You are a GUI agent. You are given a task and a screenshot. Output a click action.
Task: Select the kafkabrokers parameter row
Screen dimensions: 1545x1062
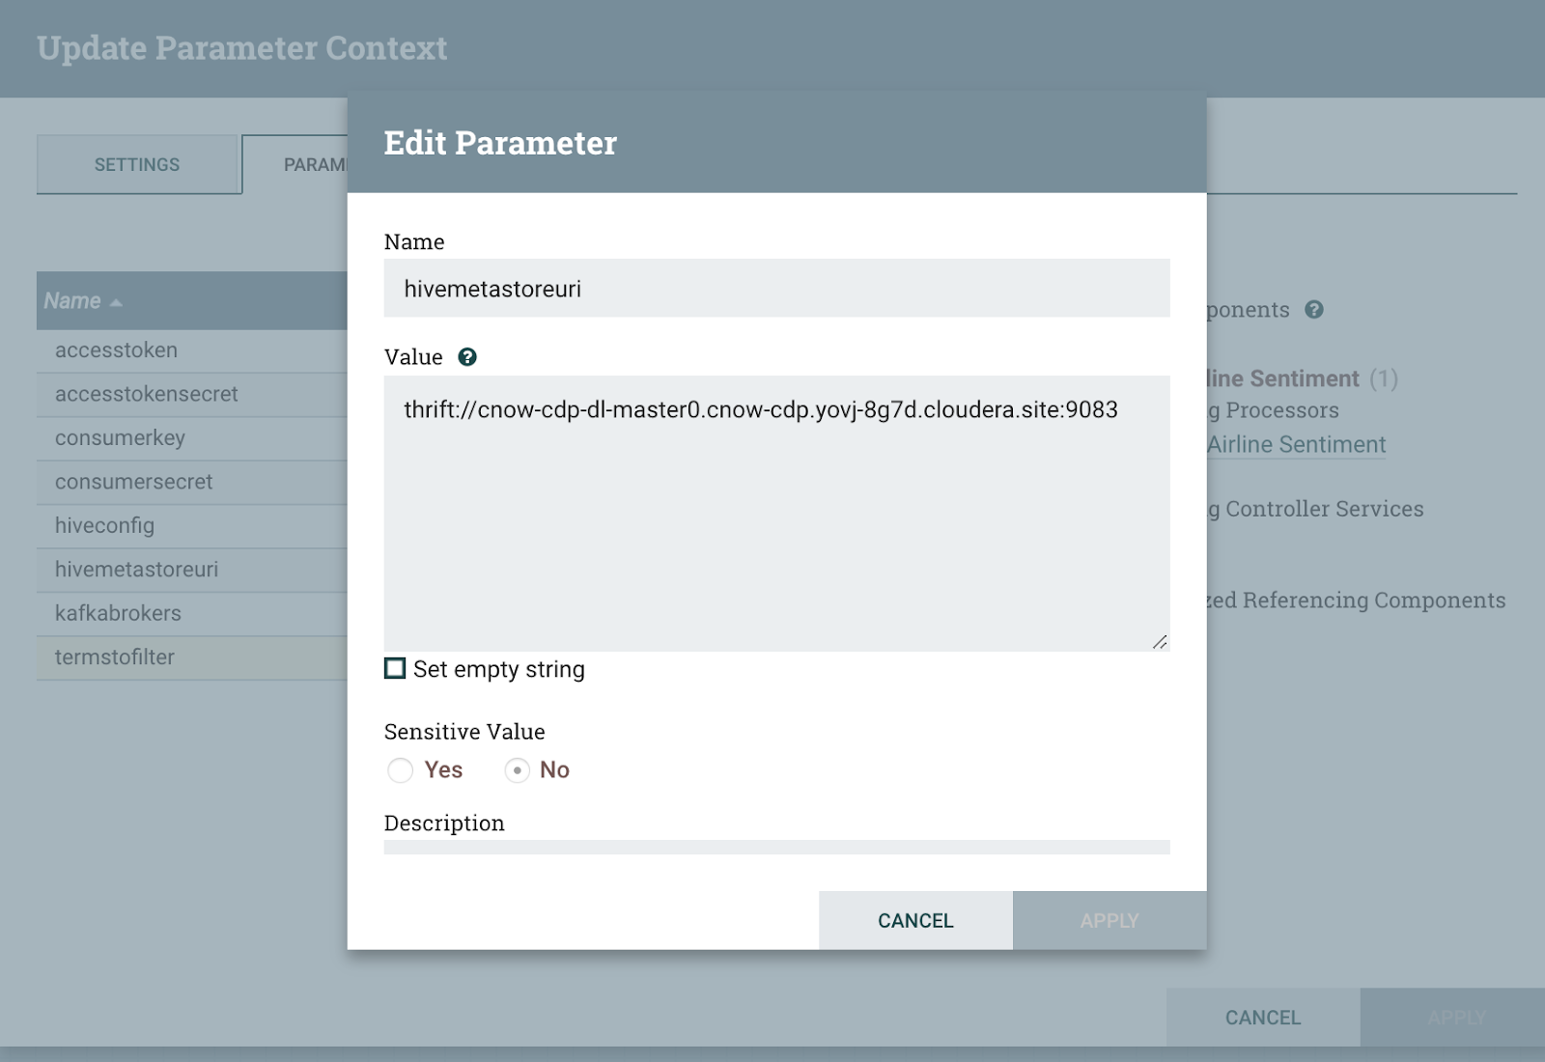118,613
